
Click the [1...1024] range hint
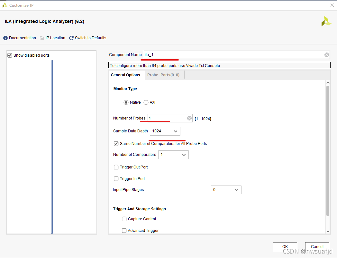(x=203, y=119)
